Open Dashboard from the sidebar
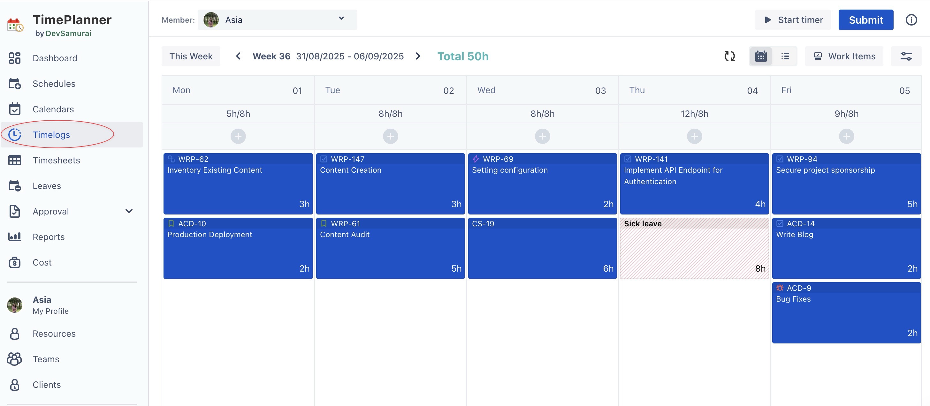Image resolution: width=930 pixels, height=406 pixels. [55, 58]
